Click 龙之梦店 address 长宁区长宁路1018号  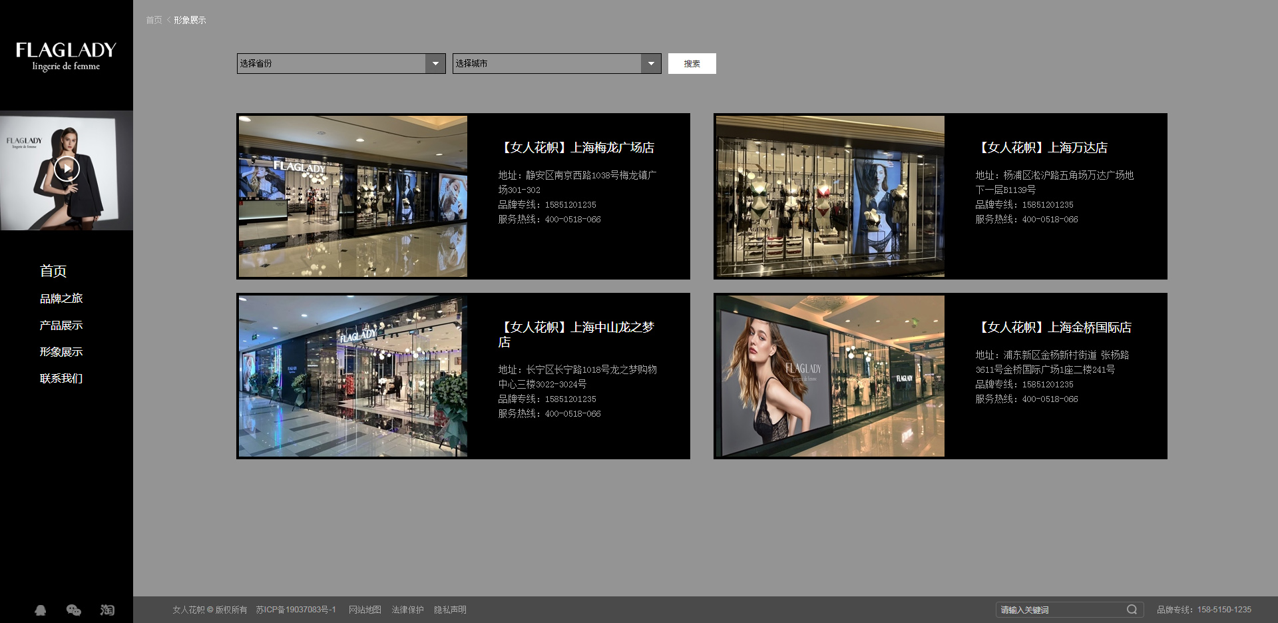pyautogui.click(x=577, y=377)
